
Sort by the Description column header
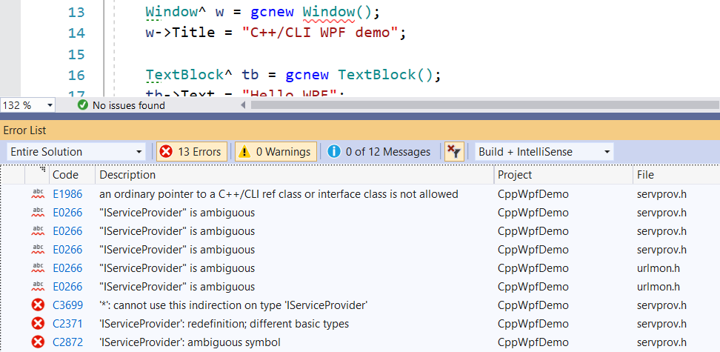pyautogui.click(x=295, y=175)
